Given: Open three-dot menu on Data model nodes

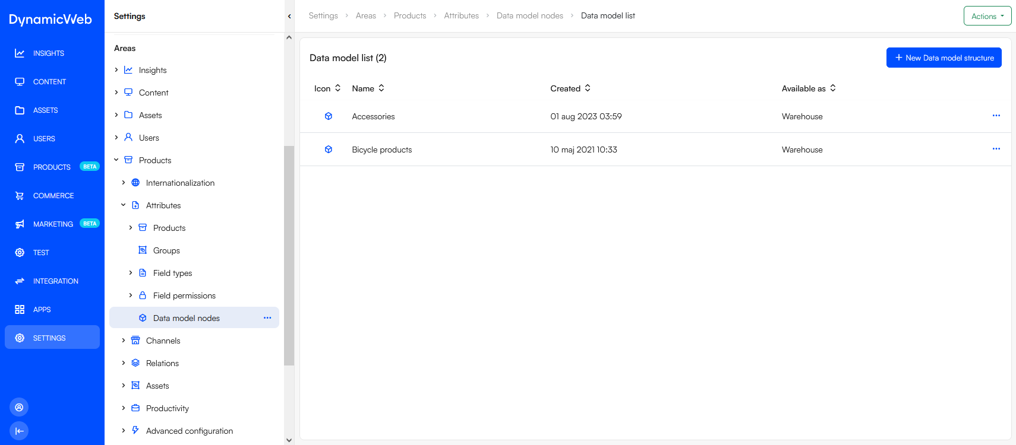Looking at the screenshot, I should [x=267, y=318].
